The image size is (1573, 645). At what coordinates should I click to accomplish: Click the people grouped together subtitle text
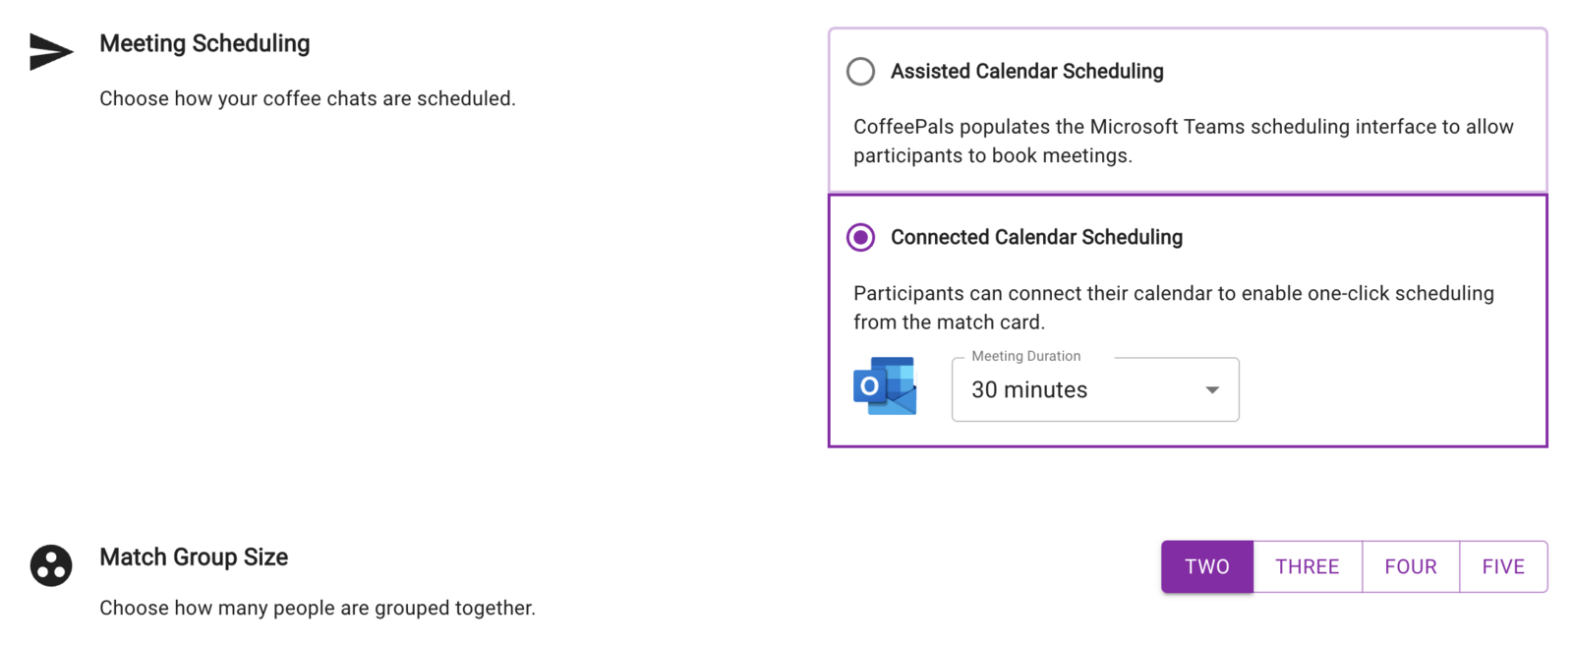pos(317,609)
